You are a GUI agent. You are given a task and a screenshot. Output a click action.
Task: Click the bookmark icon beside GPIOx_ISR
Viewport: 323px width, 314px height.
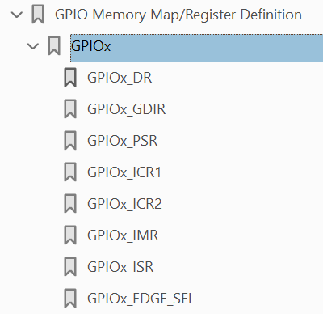[x=70, y=267]
